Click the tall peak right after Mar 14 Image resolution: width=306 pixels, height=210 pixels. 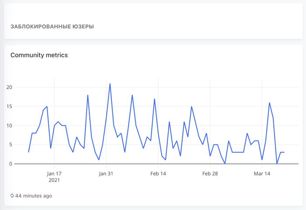[269, 103]
